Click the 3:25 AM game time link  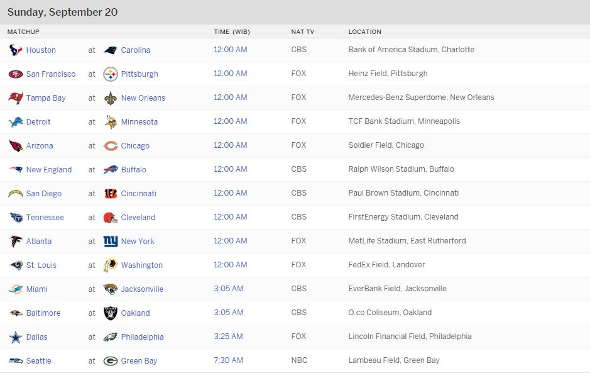[228, 337]
